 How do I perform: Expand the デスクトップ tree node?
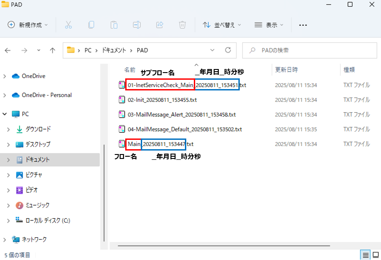[8, 145]
